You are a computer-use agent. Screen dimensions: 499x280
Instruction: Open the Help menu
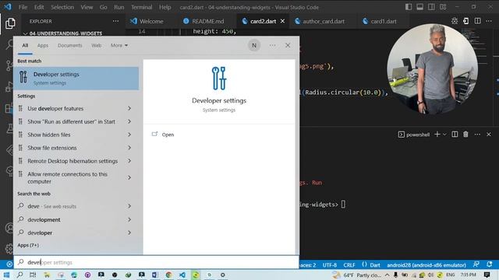coord(165,7)
